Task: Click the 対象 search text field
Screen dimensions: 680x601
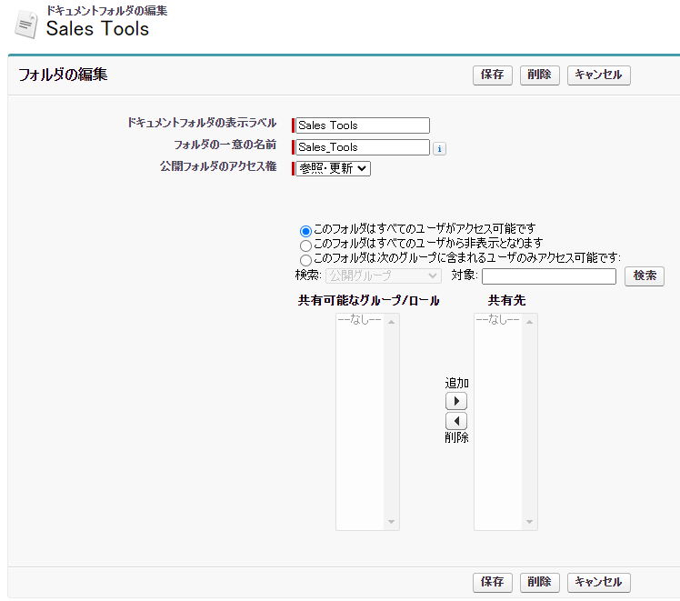Action: pos(548,276)
